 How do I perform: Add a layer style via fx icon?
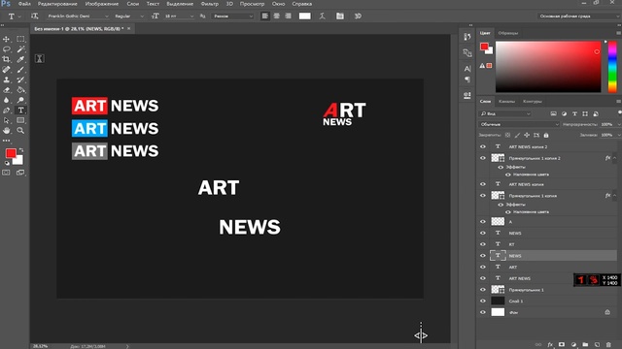point(550,345)
